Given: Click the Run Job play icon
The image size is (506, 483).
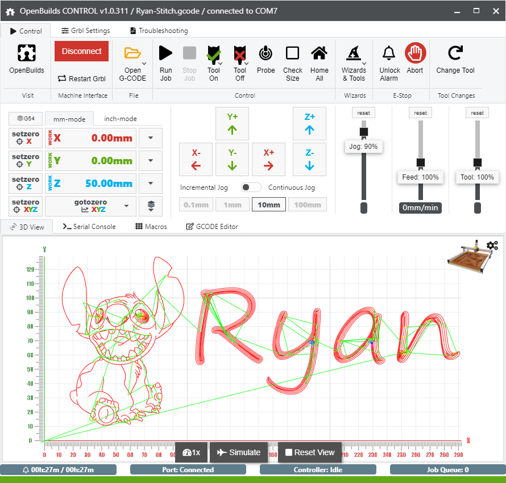Looking at the screenshot, I should coord(165,53).
